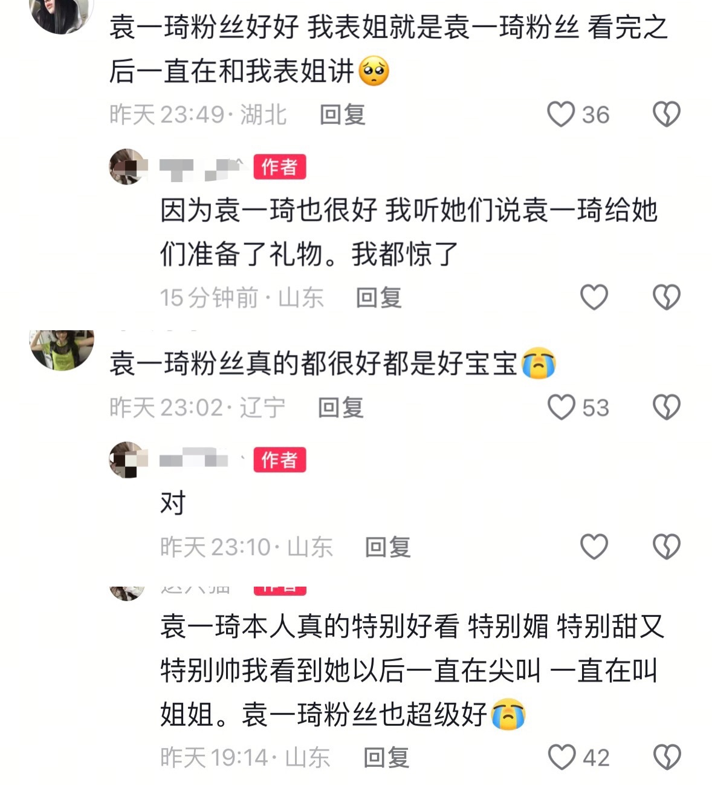Reply to the author's 23:10 comment
712x785 pixels.
click(x=387, y=547)
